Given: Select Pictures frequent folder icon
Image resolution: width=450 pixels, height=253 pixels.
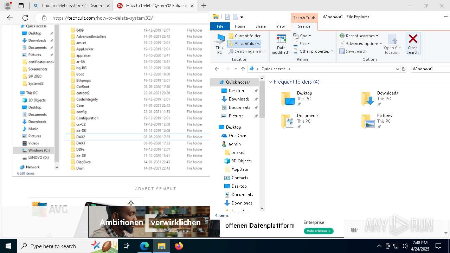Looking at the screenshot, I should point(368,121).
